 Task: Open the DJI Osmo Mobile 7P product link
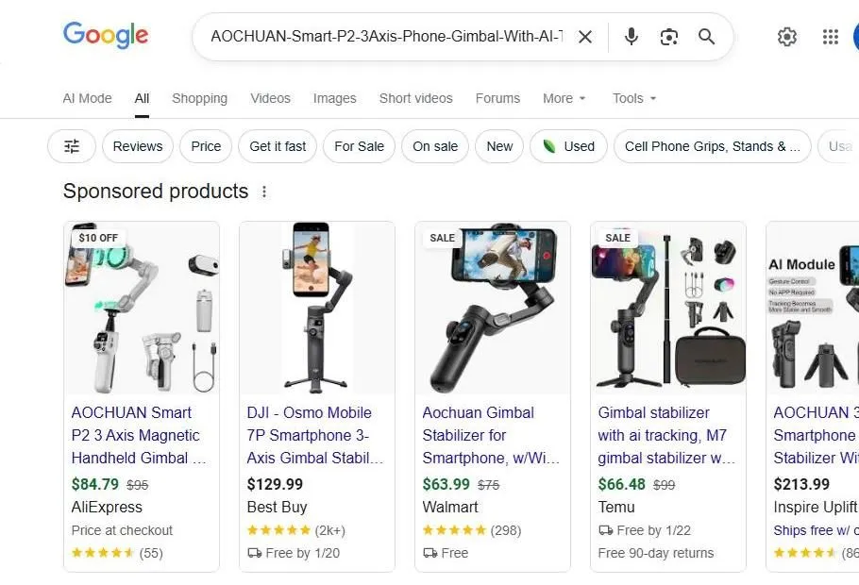(x=316, y=435)
